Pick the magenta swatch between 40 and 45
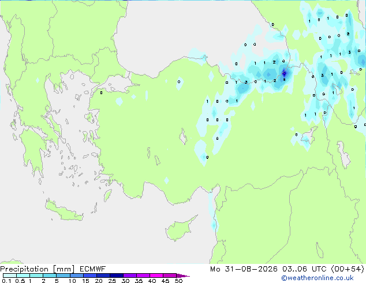 156,275
